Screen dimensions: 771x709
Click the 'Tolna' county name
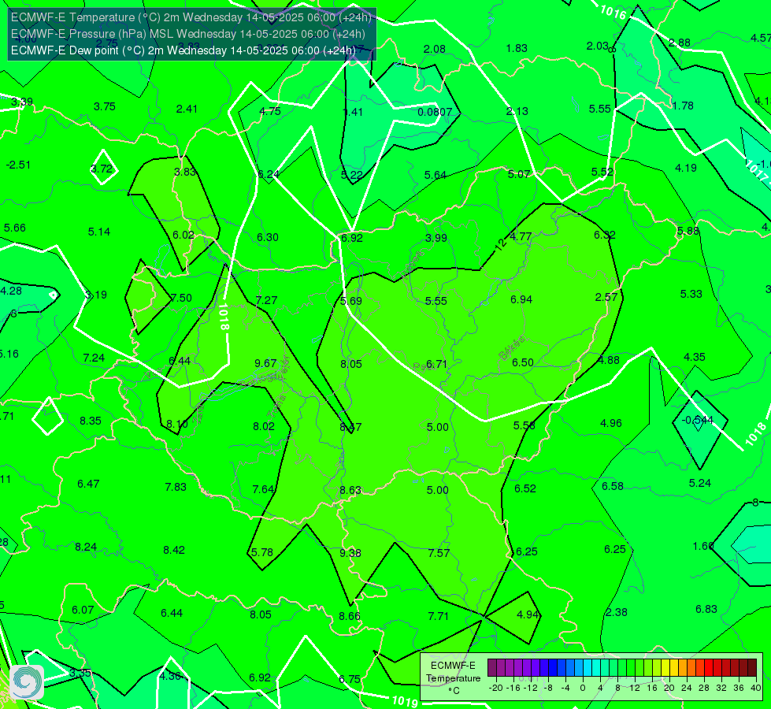(x=277, y=406)
